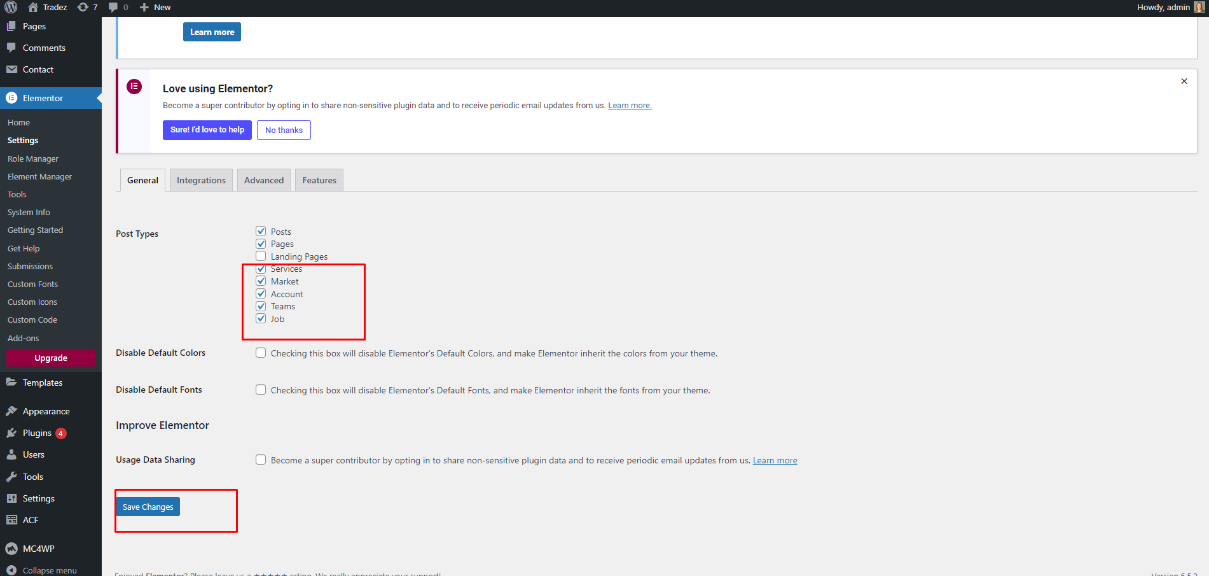The image size is (1209, 576).
Task: Open Elementor Settings submenu item
Action: click(23, 140)
